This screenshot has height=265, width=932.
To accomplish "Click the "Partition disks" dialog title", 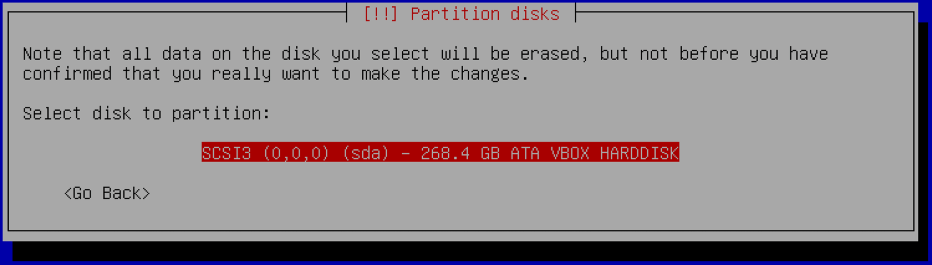I will (485, 14).
